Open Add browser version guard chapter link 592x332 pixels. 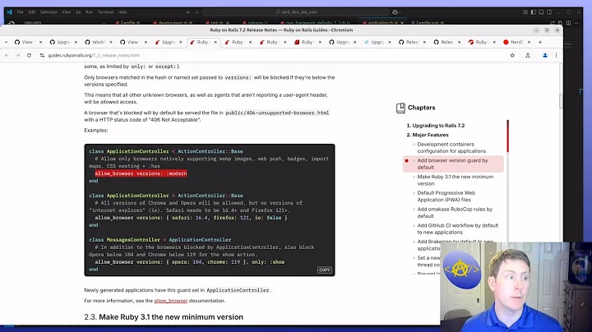(x=452, y=164)
